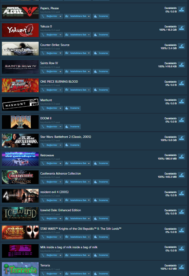
Task: Select the Saints Row IV game thumbnail
Action: [x=20, y=67]
